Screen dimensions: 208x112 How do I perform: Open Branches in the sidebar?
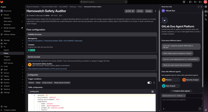[7, 25]
